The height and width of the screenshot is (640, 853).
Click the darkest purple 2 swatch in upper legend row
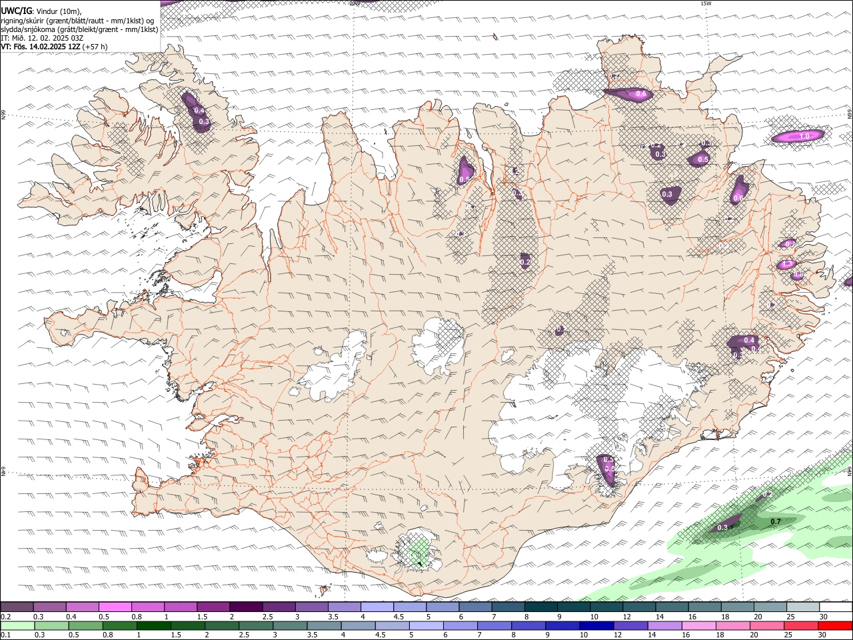point(246,607)
